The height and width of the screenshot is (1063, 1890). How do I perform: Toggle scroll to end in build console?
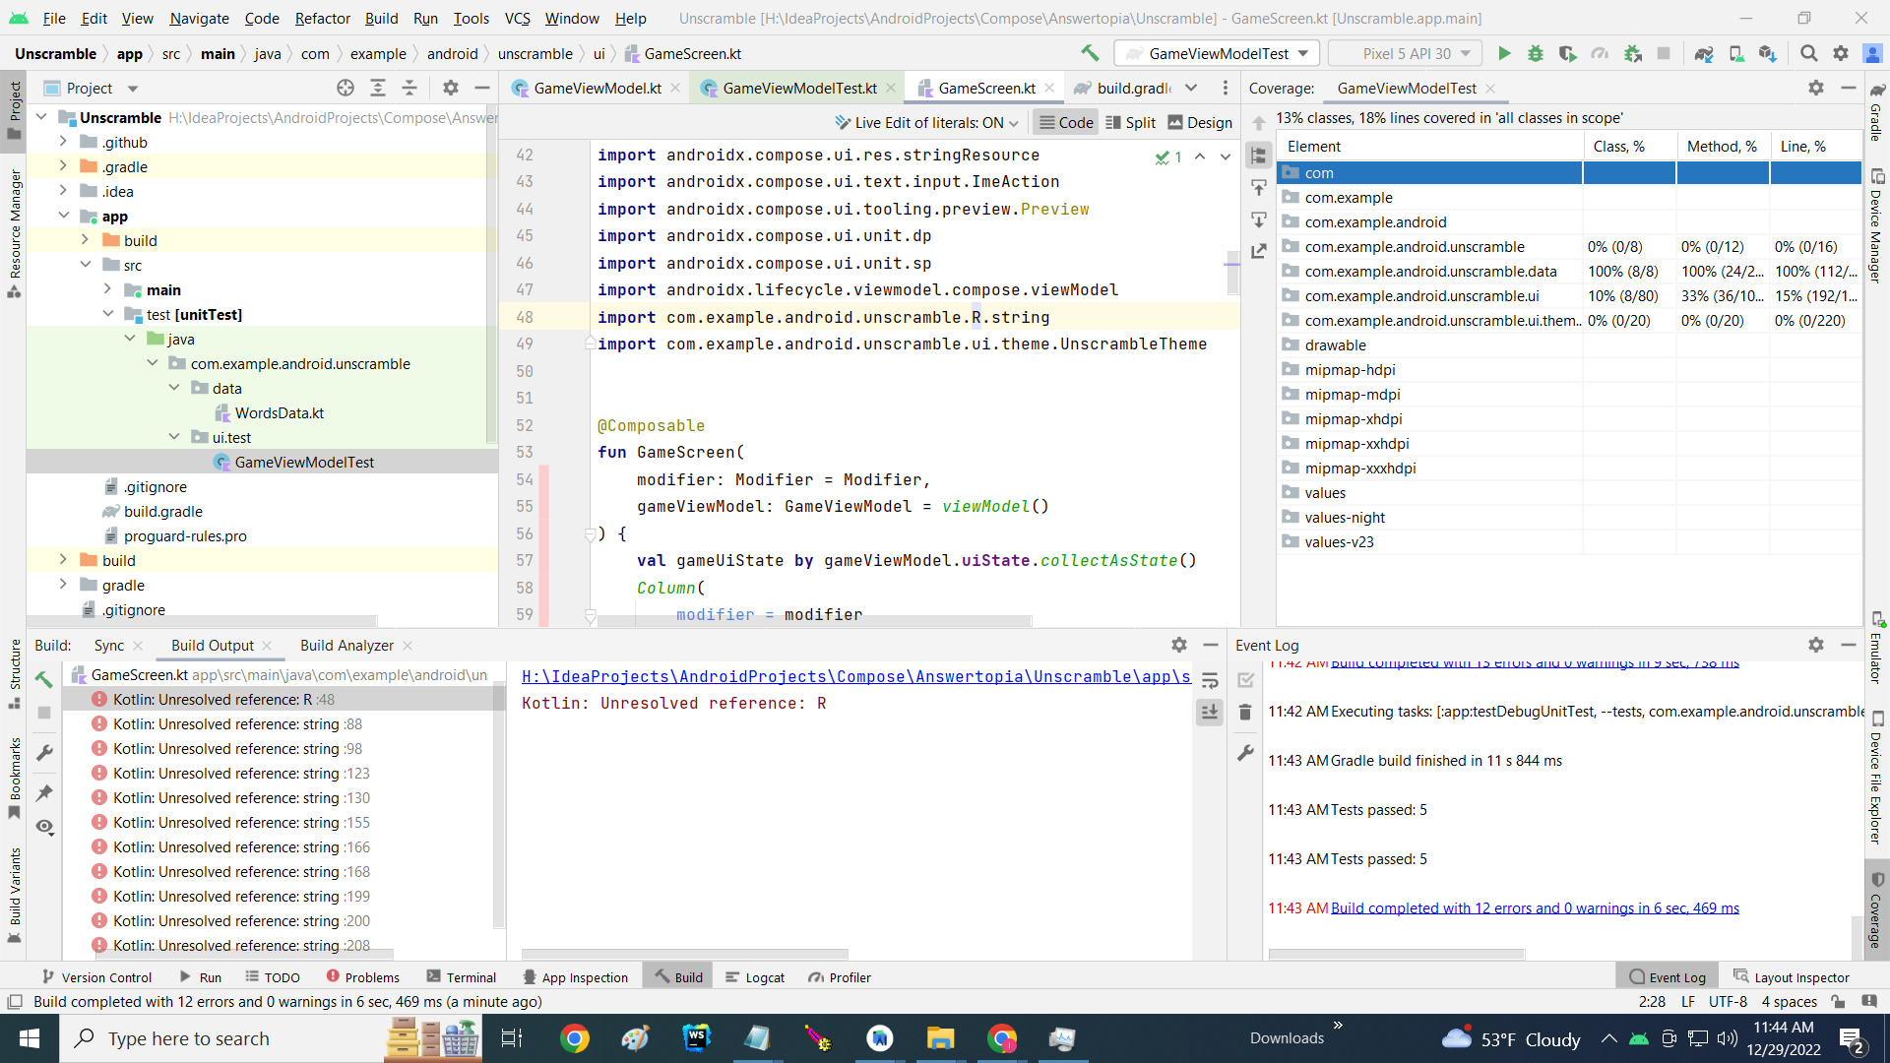[1210, 712]
